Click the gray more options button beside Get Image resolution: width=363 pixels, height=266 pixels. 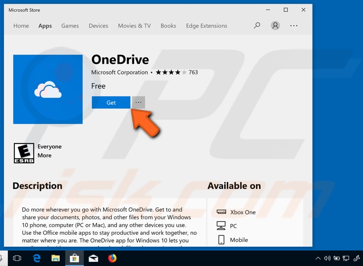138,102
